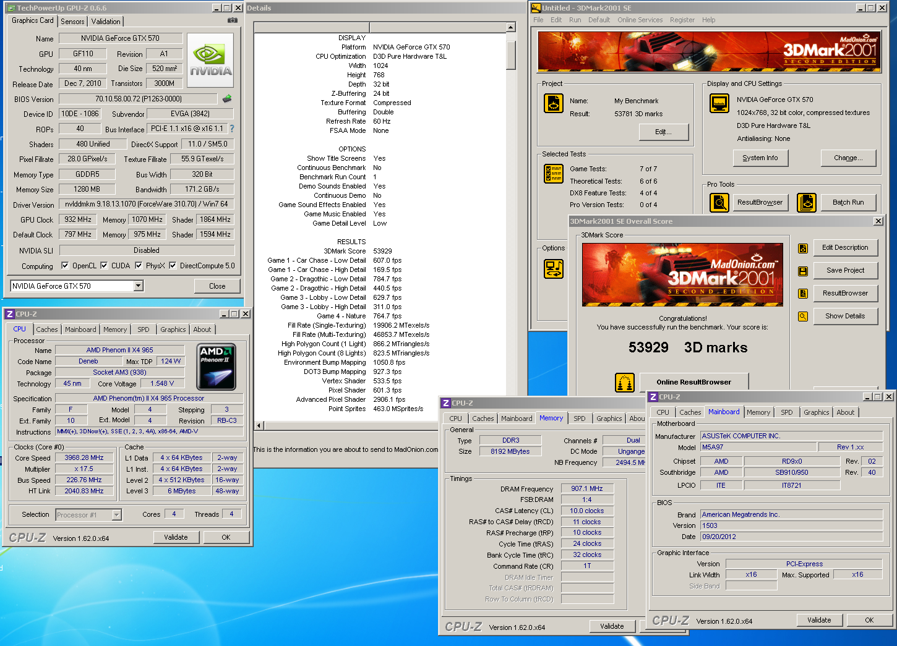Click the 3DMark2001 Second Edition banner

[x=710, y=53]
